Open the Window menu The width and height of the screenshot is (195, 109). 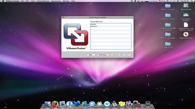coord(66,1)
